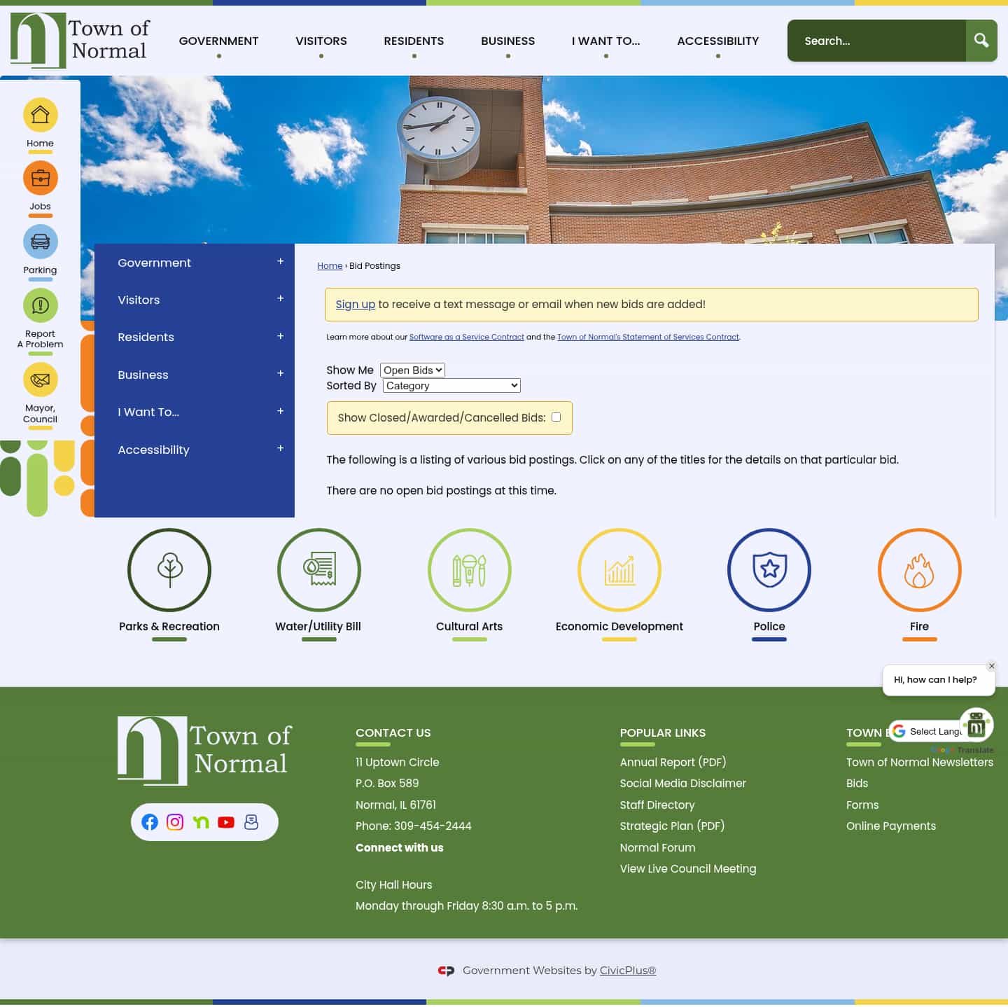Image resolution: width=1008 pixels, height=1007 pixels.
Task: Expand the I Want To... side menu section
Action: point(279,410)
